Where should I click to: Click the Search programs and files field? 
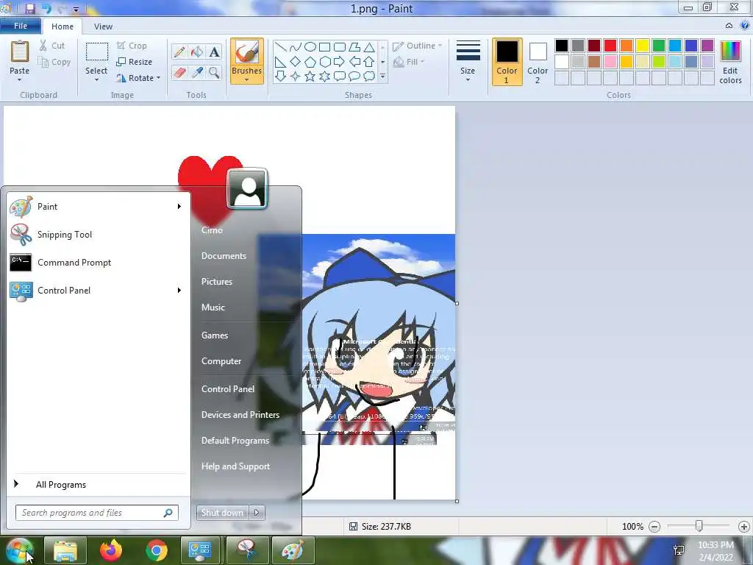coord(96,513)
